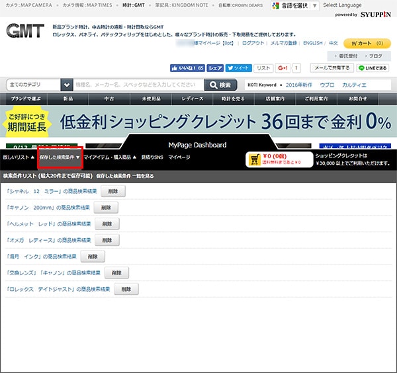Open ロレックス デイトジャスト search results link
Screen dimensions: 397x373
[x=58, y=289]
